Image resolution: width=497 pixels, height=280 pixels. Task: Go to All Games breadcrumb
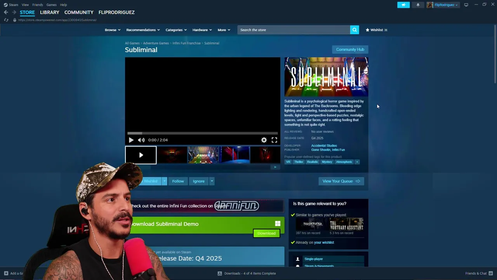coord(132,43)
